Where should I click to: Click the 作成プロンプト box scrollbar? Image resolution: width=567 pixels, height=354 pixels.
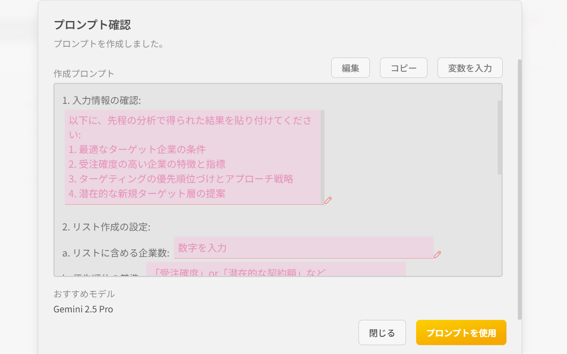pyautogui.click(x=499, y=137)
